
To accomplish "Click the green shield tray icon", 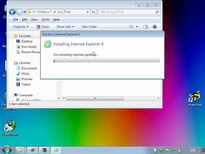I will 161,151.
